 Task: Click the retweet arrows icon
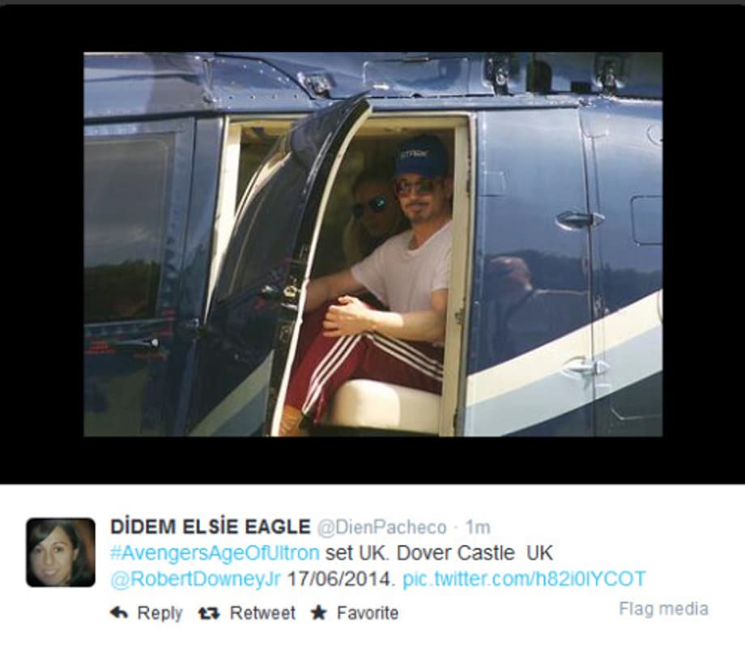(209, 613)
